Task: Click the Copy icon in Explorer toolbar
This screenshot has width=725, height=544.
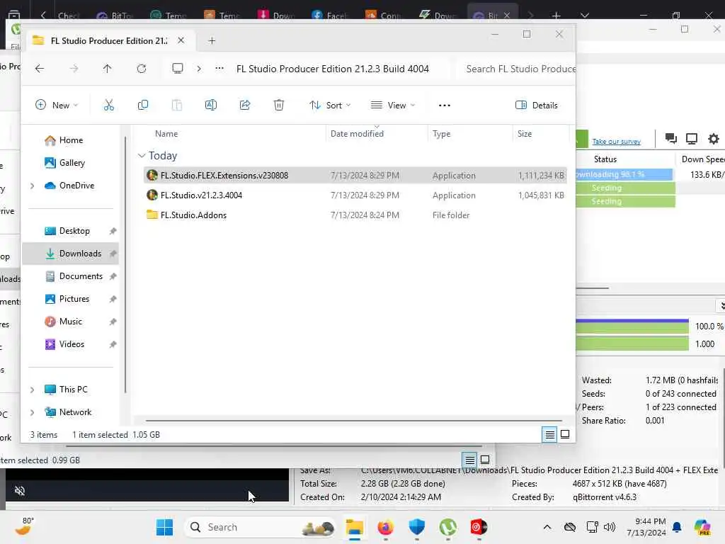Action: click(143, 106)
